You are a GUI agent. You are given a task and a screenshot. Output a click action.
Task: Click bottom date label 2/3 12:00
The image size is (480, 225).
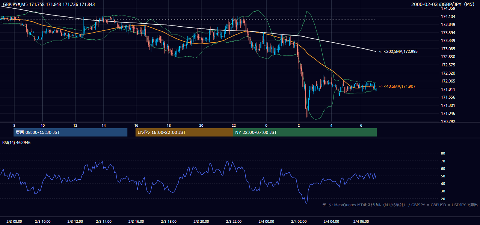tap(75, 221)
